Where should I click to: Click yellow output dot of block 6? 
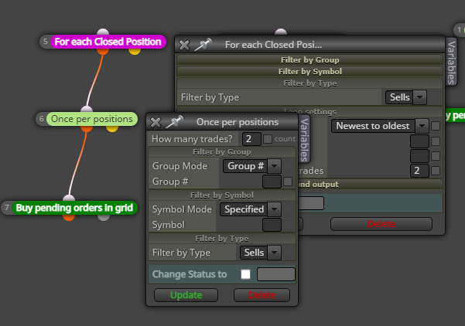(112, 128)
